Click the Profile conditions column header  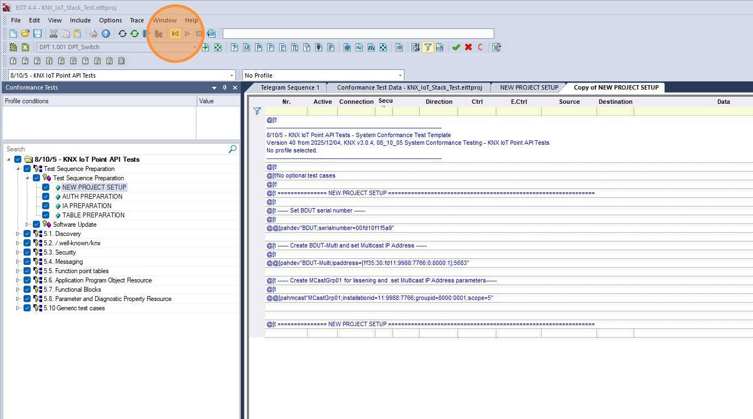pos(100,101)
